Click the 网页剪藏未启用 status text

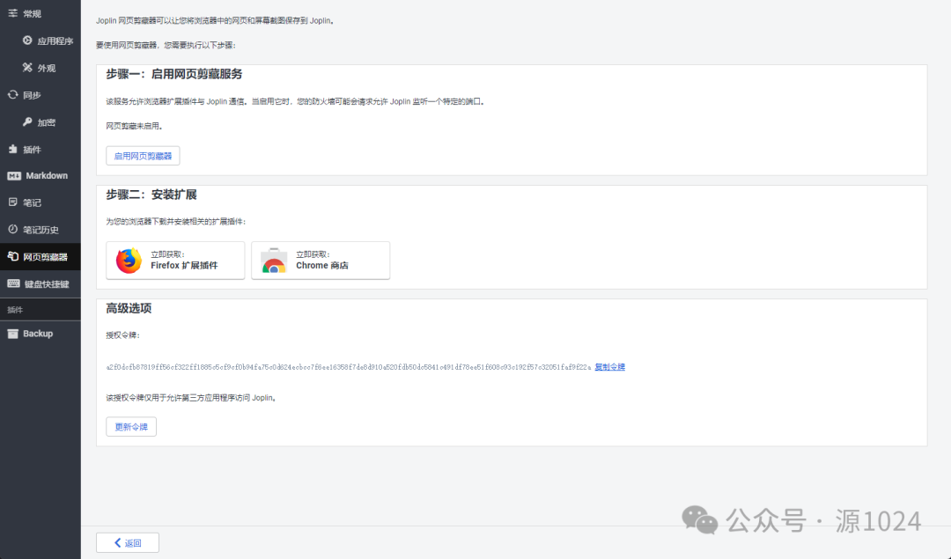click(x=134, y=126)
